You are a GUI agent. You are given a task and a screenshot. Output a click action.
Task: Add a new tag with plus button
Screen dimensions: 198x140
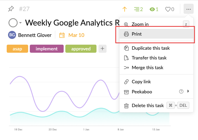[103, 49]
